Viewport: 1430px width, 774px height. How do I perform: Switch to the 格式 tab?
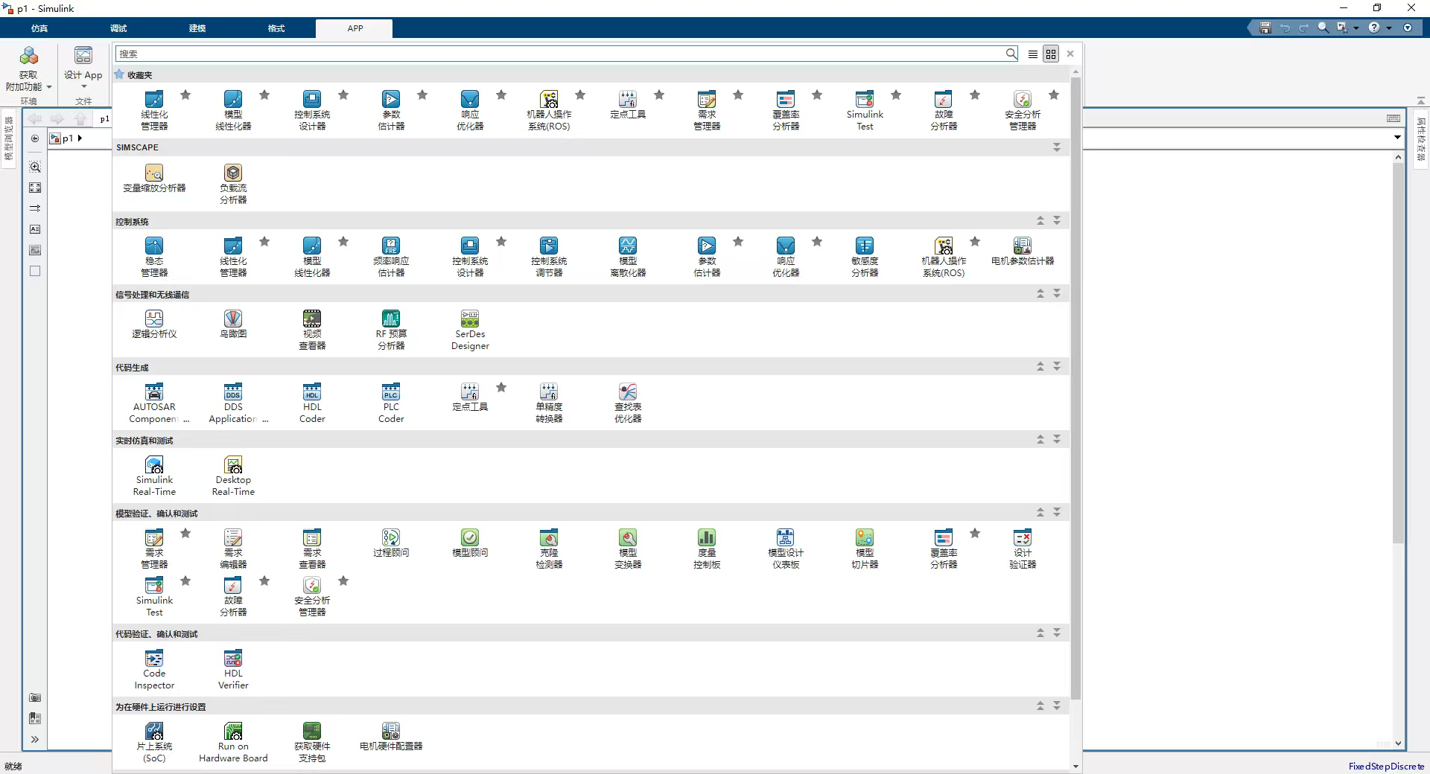tap(276, 28)
